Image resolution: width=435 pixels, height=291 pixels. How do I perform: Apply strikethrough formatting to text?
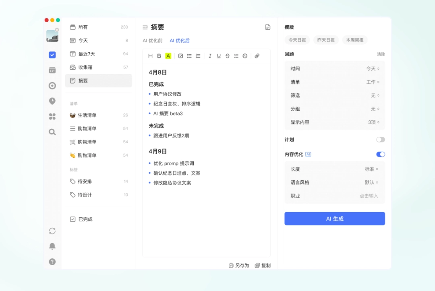[227, 56]
